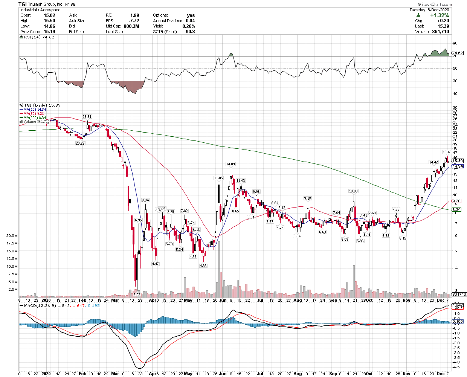467x377 pixels.
Task: Select the P/E ratio value -1.99
Action: click(x=134, y=15)
